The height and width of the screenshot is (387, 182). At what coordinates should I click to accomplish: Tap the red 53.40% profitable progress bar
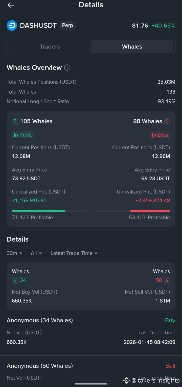(150, 211)
